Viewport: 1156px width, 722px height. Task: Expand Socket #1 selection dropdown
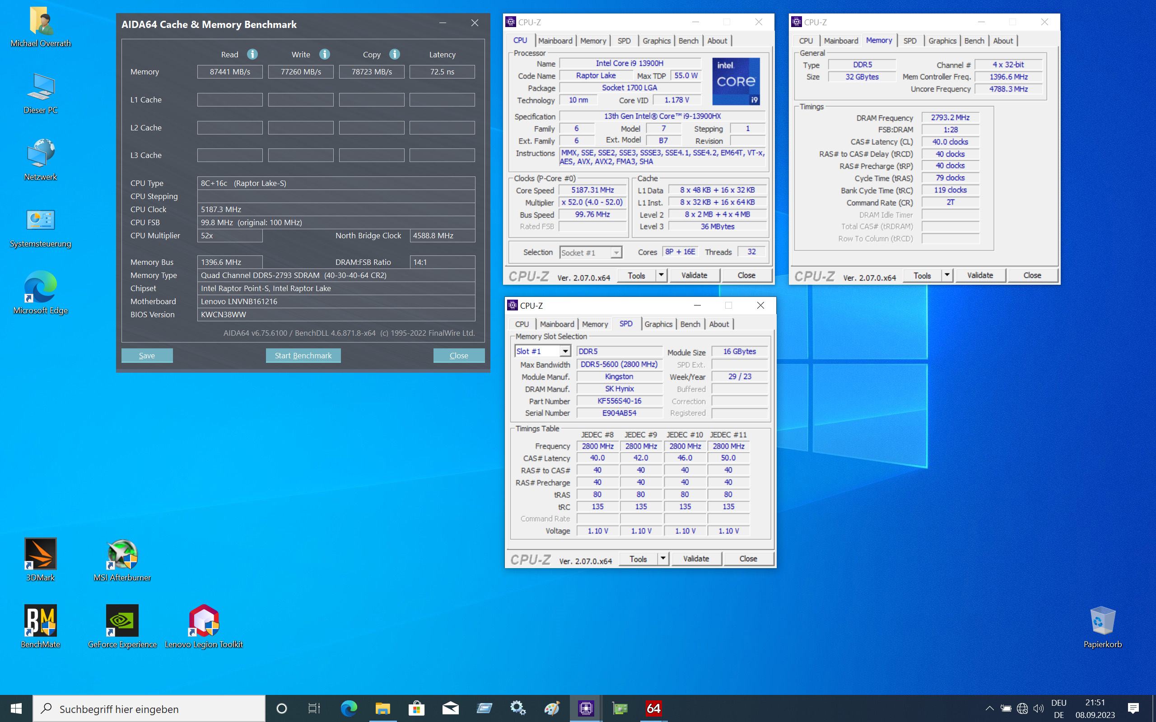[616, 253]
